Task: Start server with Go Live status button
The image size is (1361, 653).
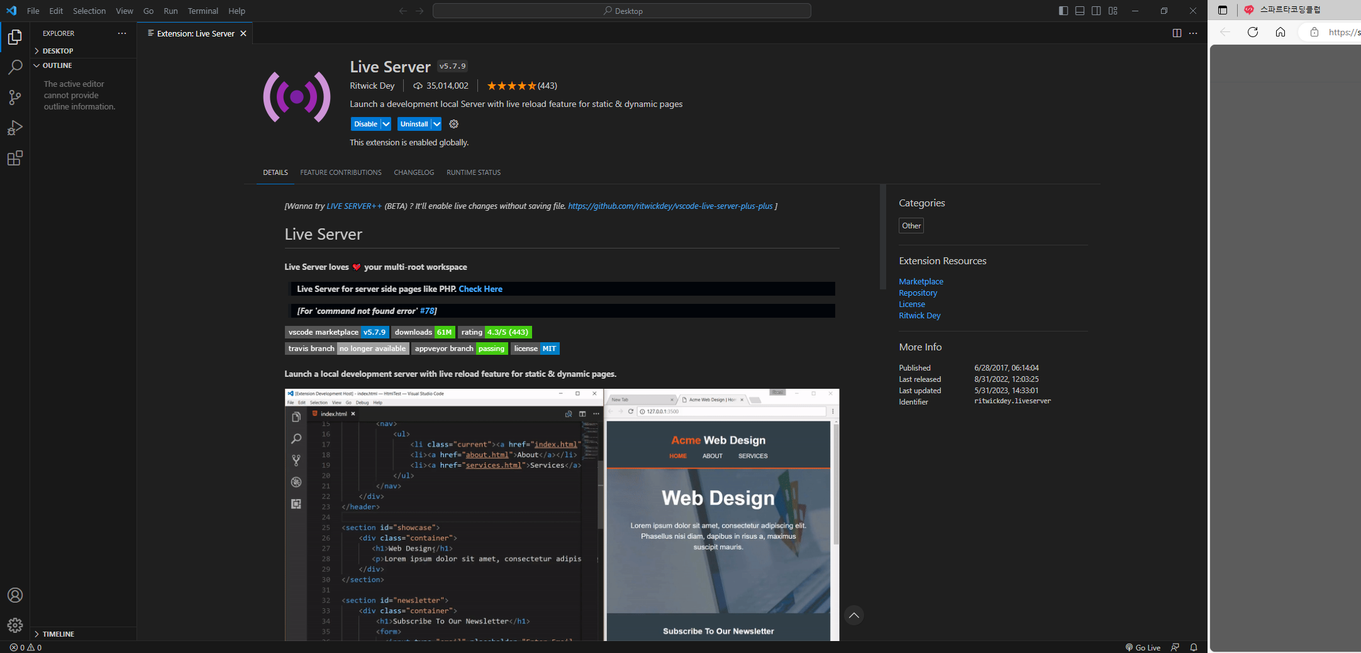Action: 1143,647
